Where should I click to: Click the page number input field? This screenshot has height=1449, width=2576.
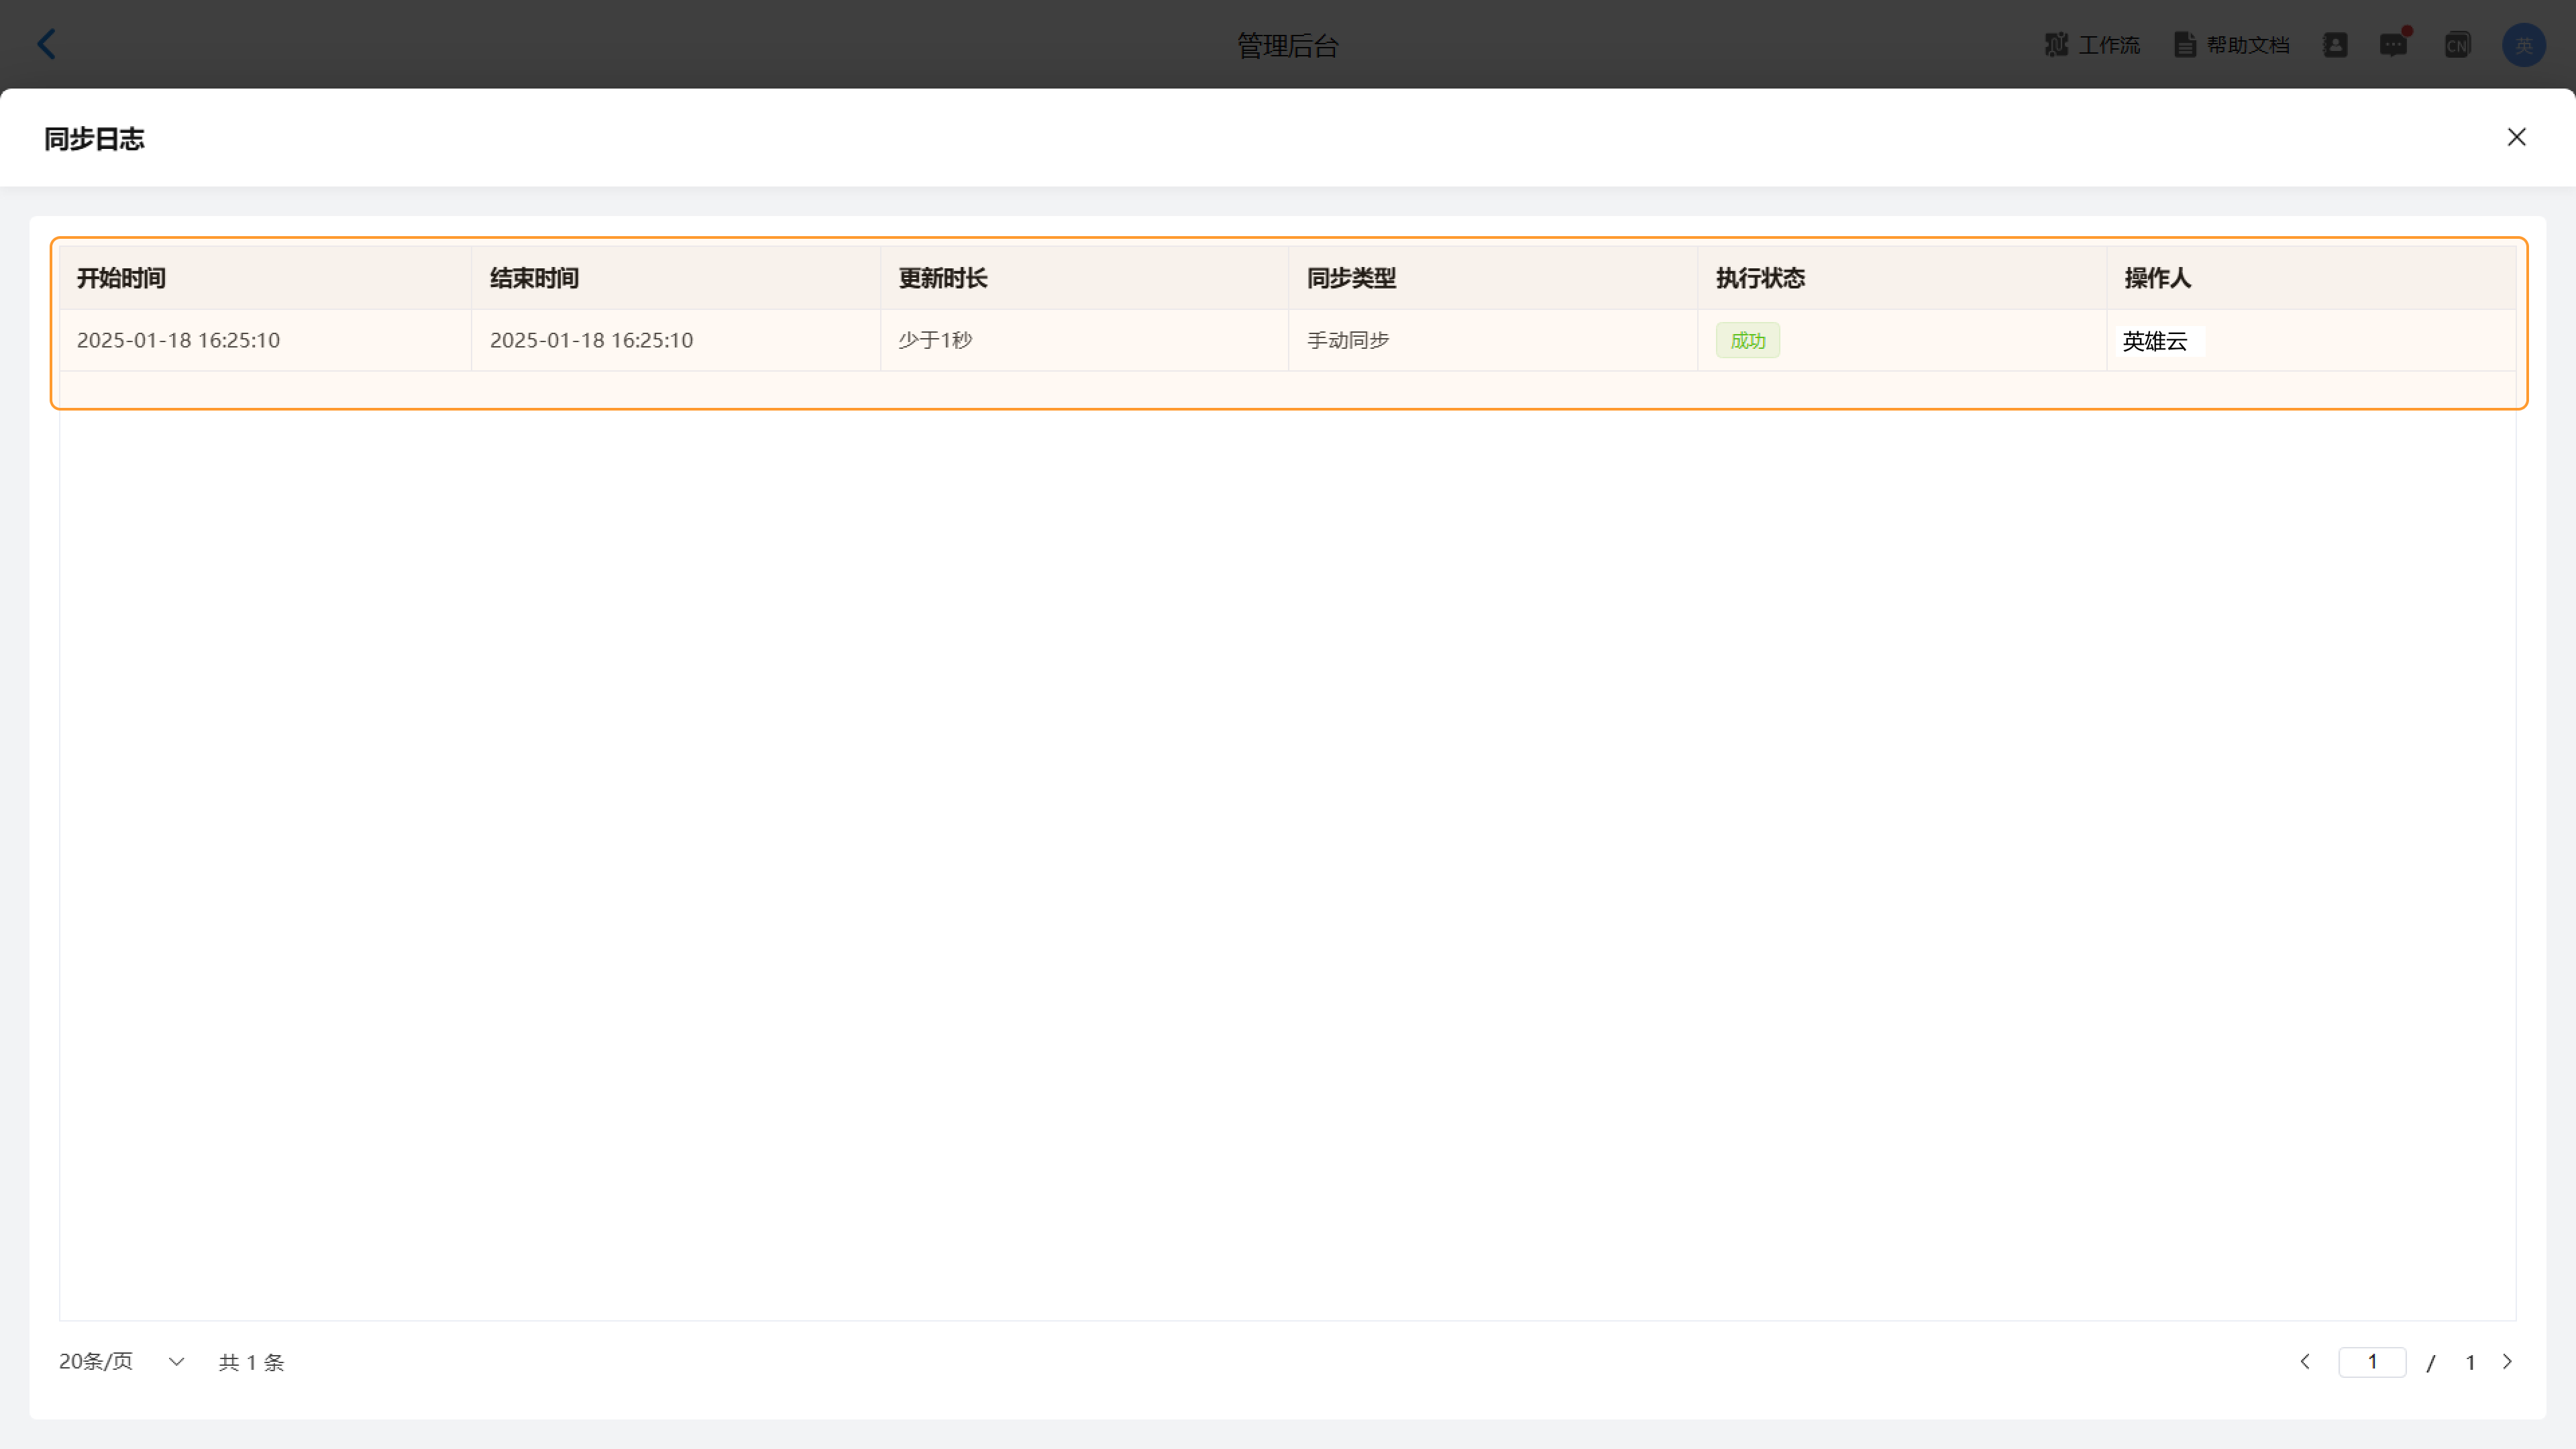[x=2372, y=1361]
